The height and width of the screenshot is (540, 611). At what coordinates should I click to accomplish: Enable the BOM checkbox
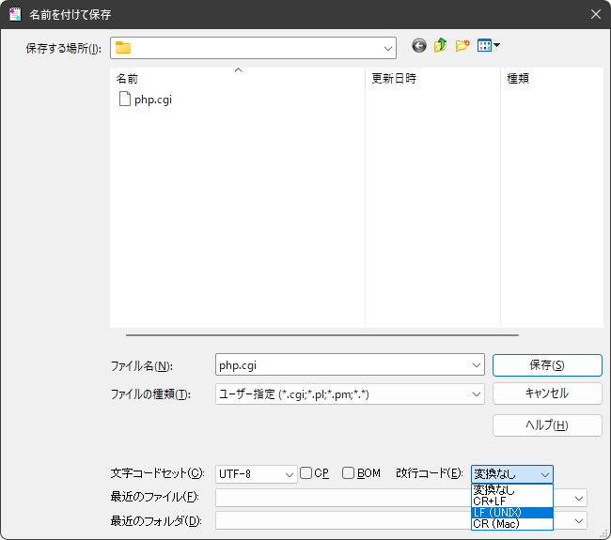tap(348, 473)
